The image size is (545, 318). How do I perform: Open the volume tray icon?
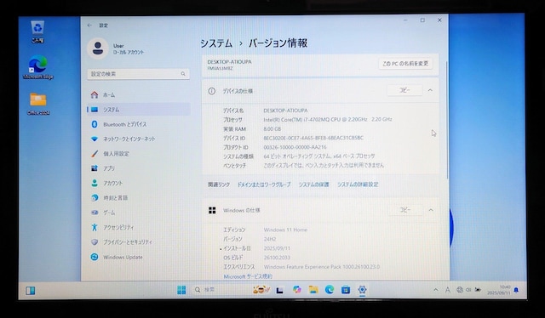pos(468,290)
